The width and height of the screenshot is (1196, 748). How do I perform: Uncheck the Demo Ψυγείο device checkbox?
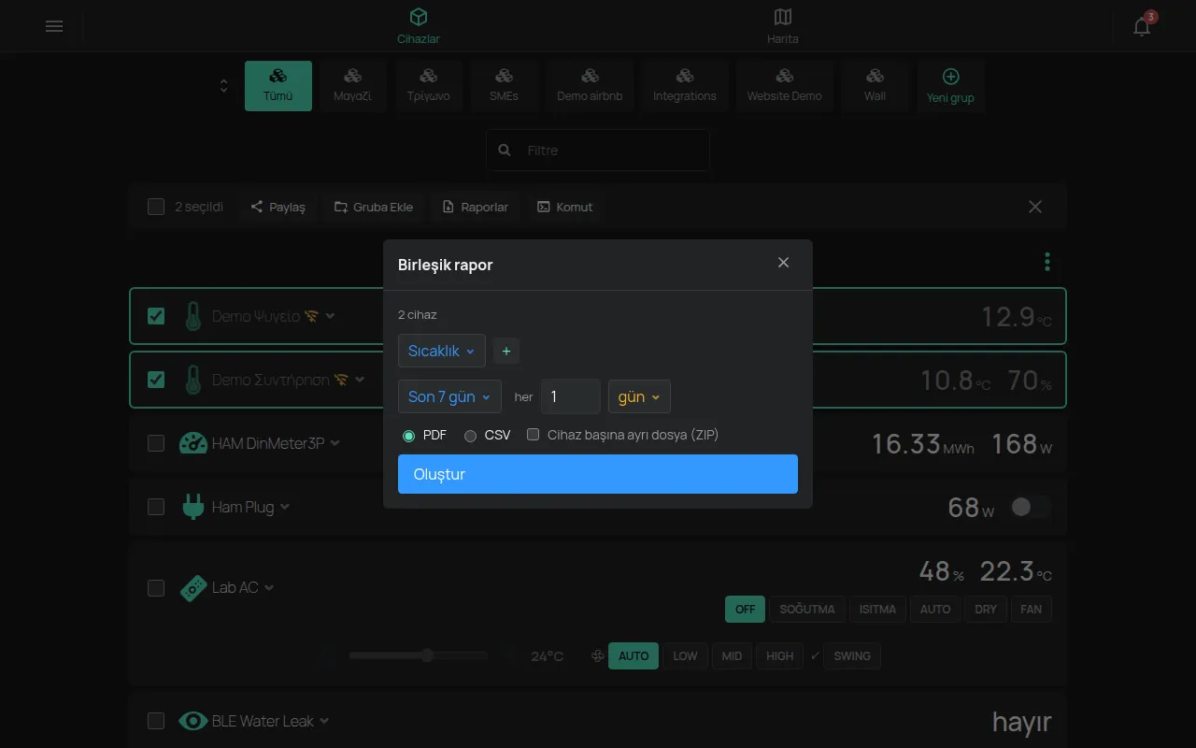[x=156, y=316]
